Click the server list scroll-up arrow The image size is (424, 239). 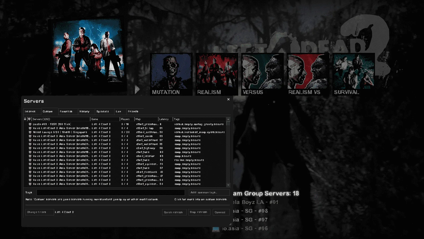point(228,119)
